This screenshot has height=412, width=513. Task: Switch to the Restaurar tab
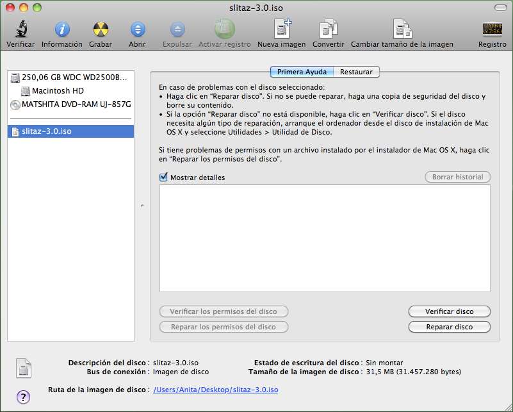(x=356, y=72)
